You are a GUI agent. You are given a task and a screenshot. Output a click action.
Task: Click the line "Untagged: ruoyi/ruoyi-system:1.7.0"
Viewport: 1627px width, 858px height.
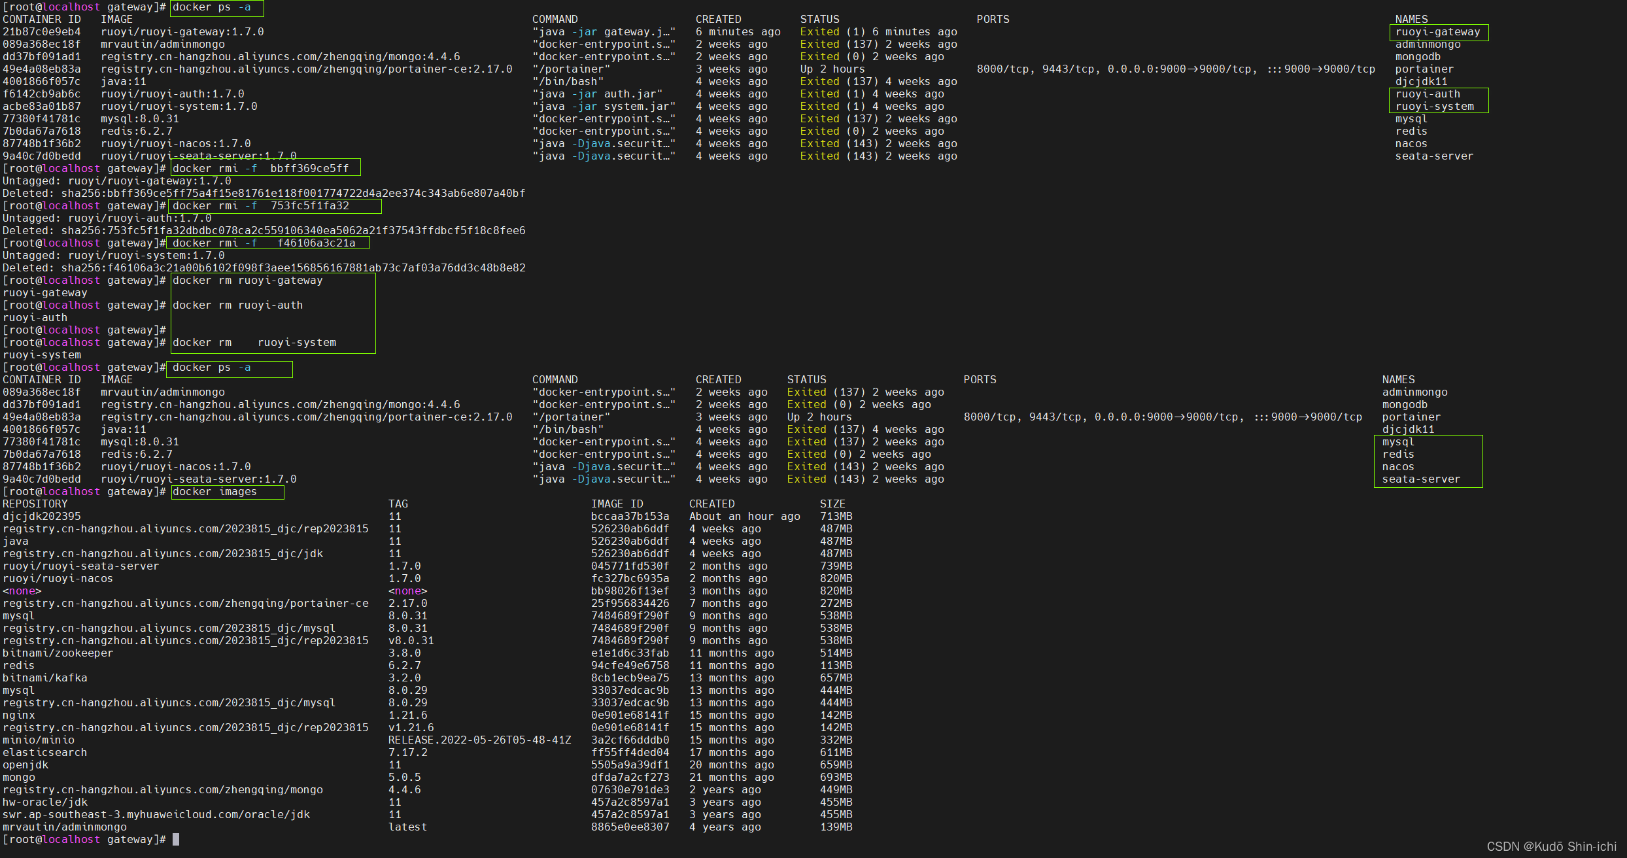[x=114, y=256]
